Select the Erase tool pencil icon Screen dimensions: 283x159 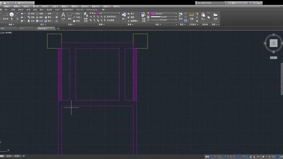[x=57, y=14]
